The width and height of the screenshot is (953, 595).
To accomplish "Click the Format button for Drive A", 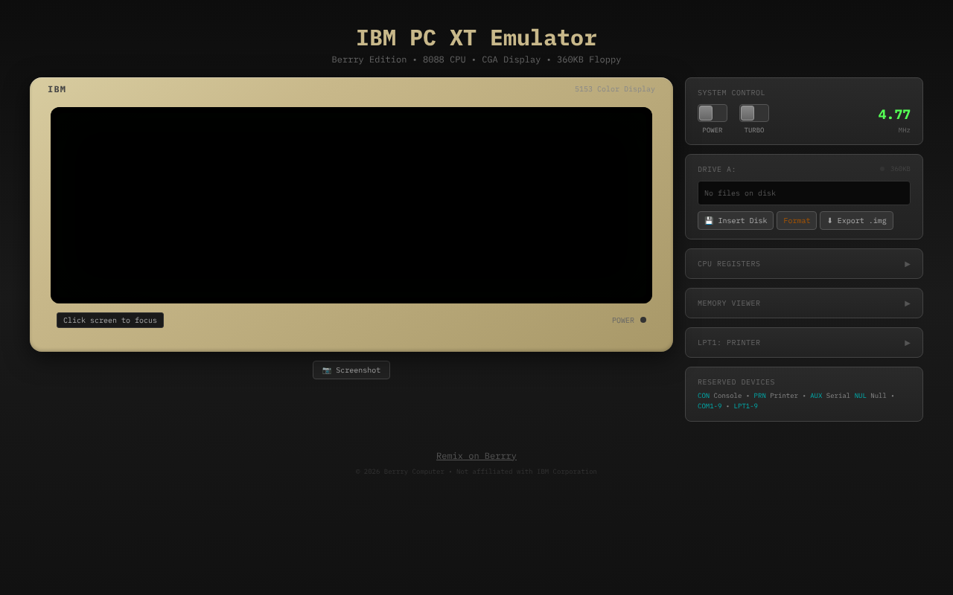I will click(x=796, y=220).
